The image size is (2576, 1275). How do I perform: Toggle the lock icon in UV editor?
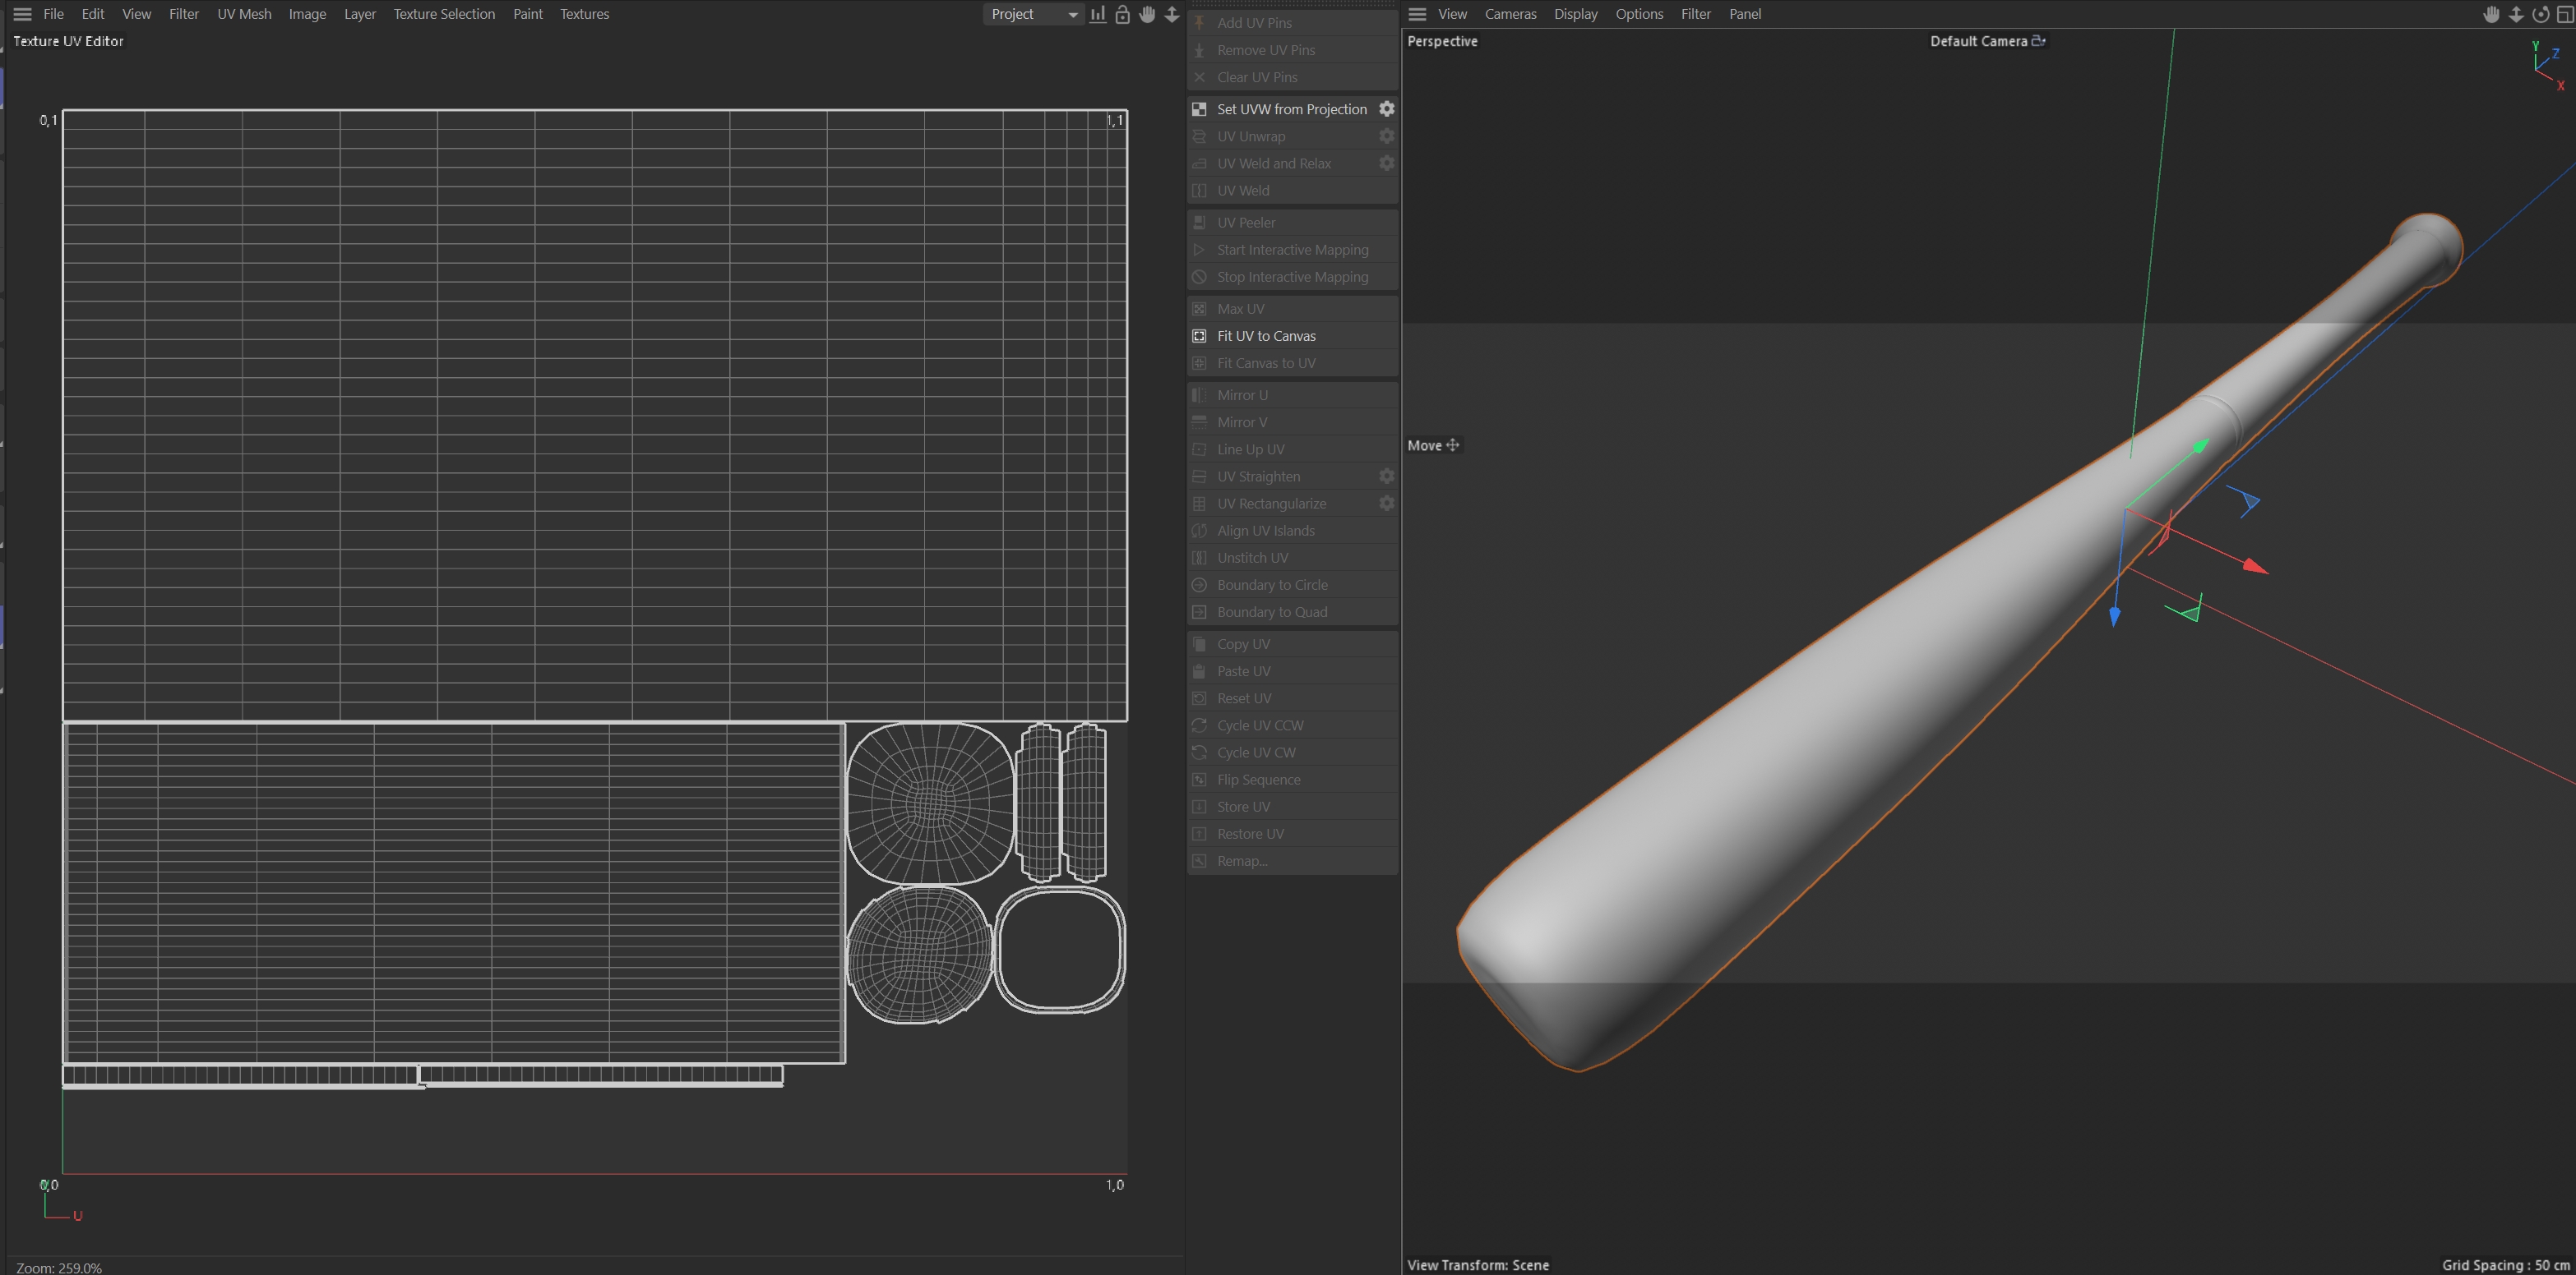1122,14
